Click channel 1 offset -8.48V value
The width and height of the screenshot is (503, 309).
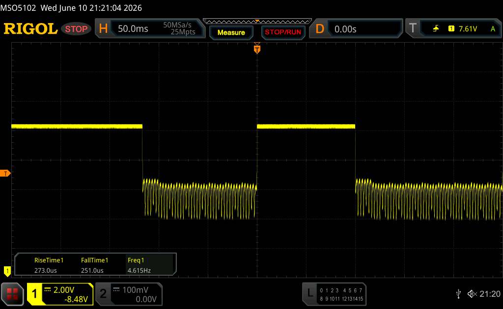pyautogui.click(x=76, y=299)
